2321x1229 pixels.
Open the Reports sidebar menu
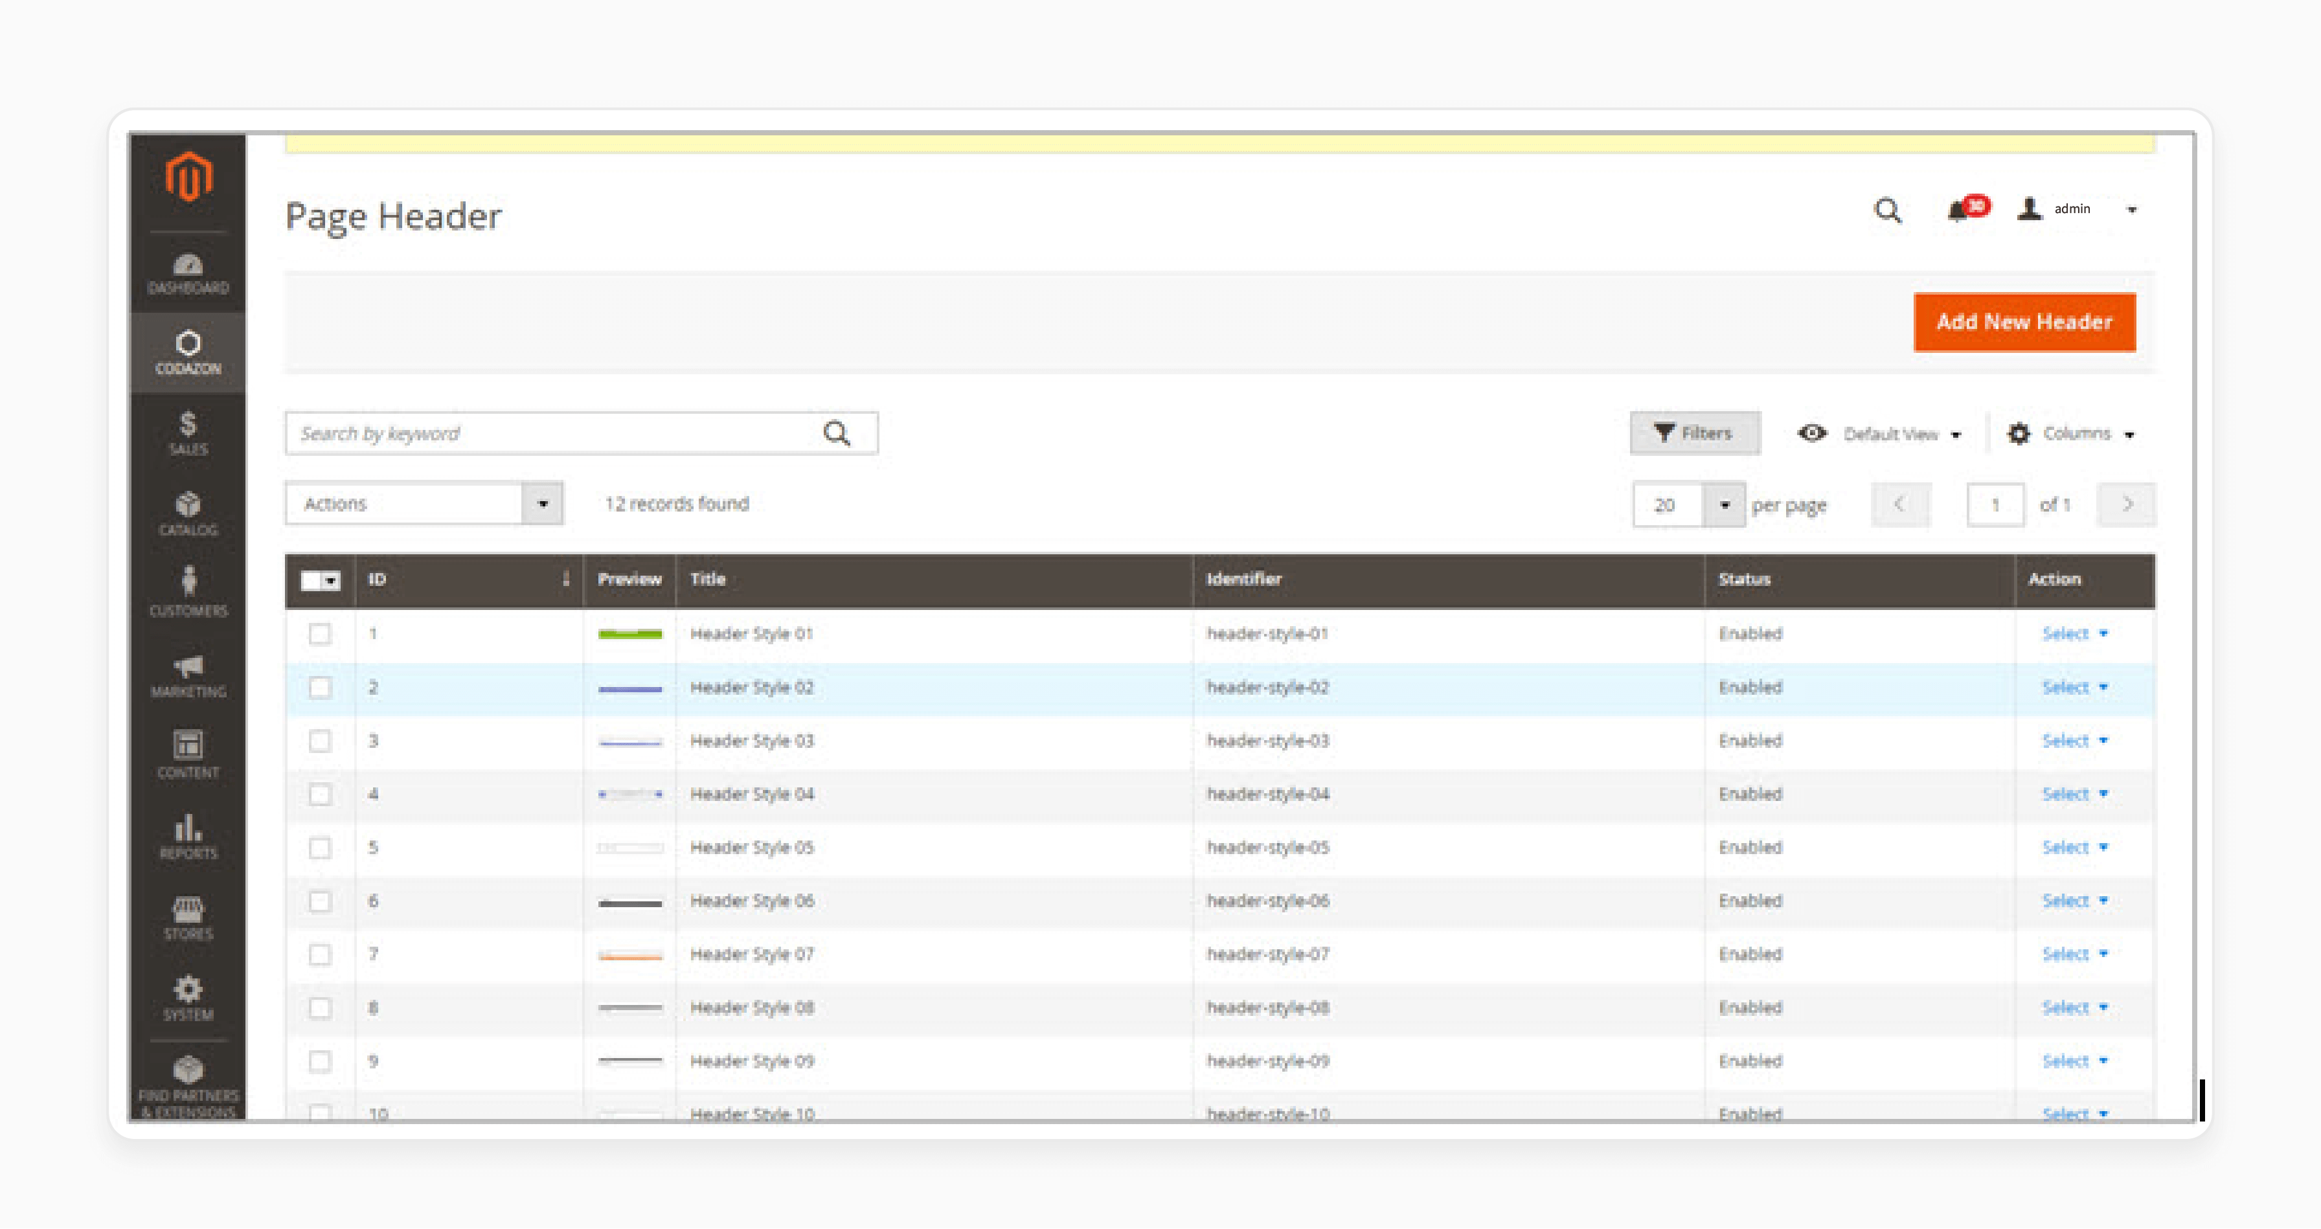(x=188, y=836)
